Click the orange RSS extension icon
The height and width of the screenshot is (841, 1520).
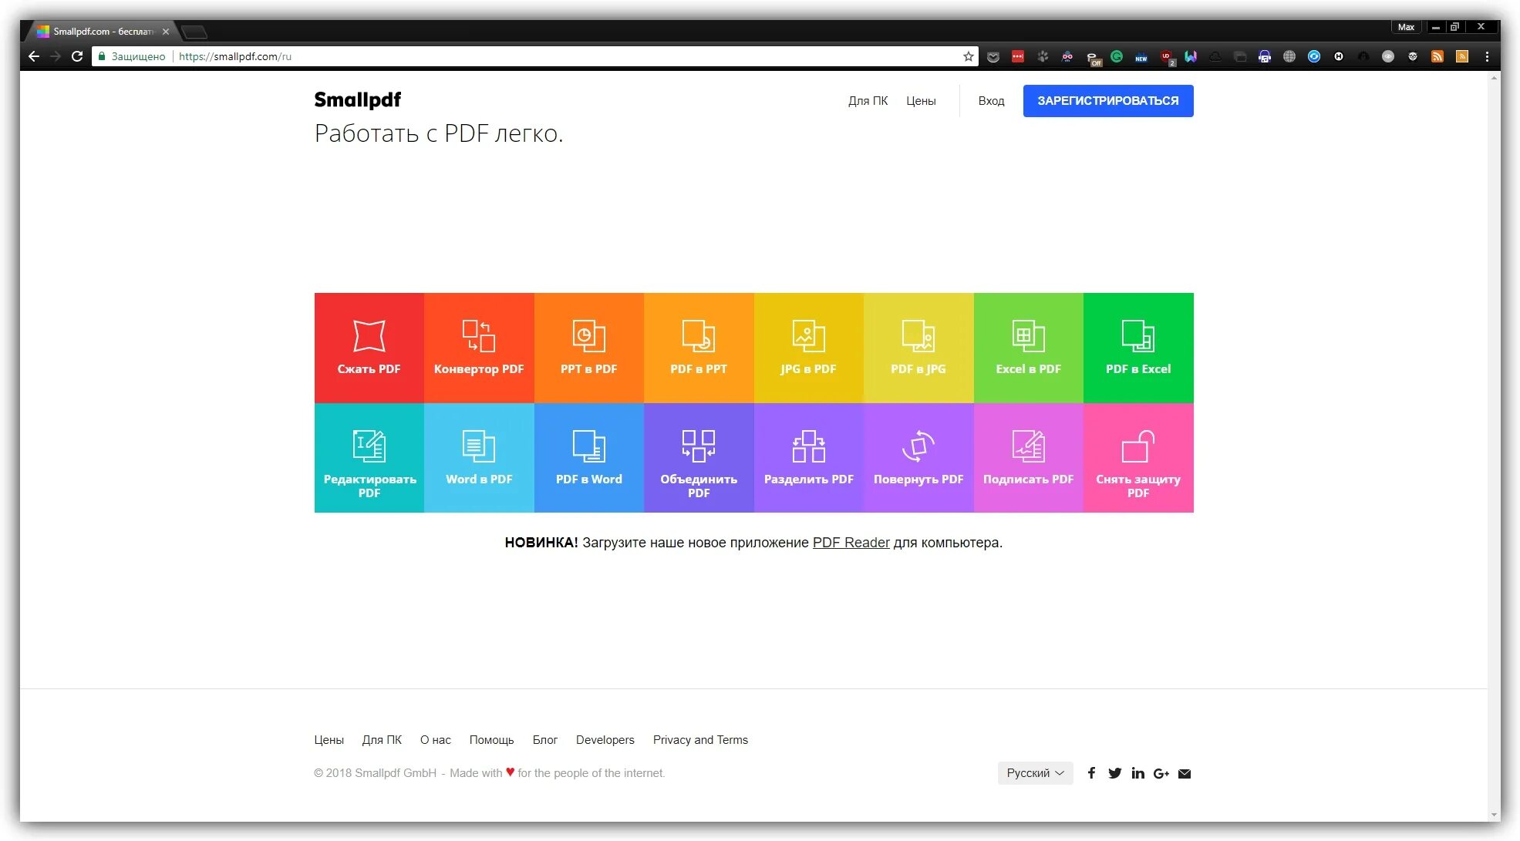coord(1437,56)
